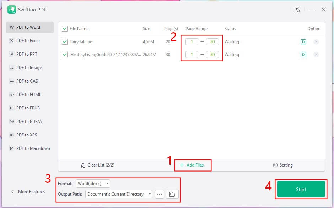Edit end page field showing 20

tap(212, 42)
